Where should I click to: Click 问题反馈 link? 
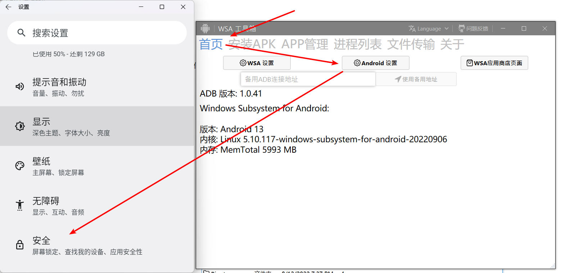click(474, 28)
